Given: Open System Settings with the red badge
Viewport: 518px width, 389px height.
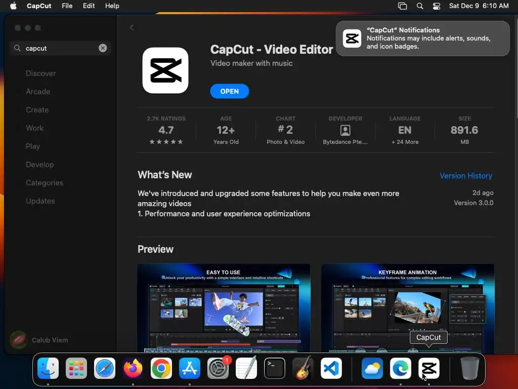Looking at the screenshot, I should (x=218, y=368).
